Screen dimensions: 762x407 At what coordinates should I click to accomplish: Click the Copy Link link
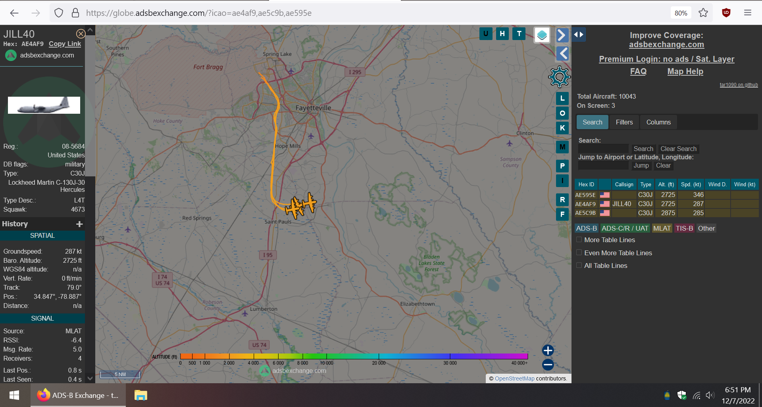pos(65,44)
